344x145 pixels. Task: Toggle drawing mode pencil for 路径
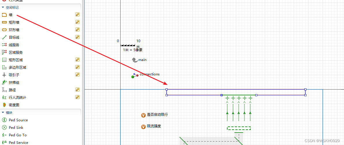pyautogui.click(x=77, y=90)
